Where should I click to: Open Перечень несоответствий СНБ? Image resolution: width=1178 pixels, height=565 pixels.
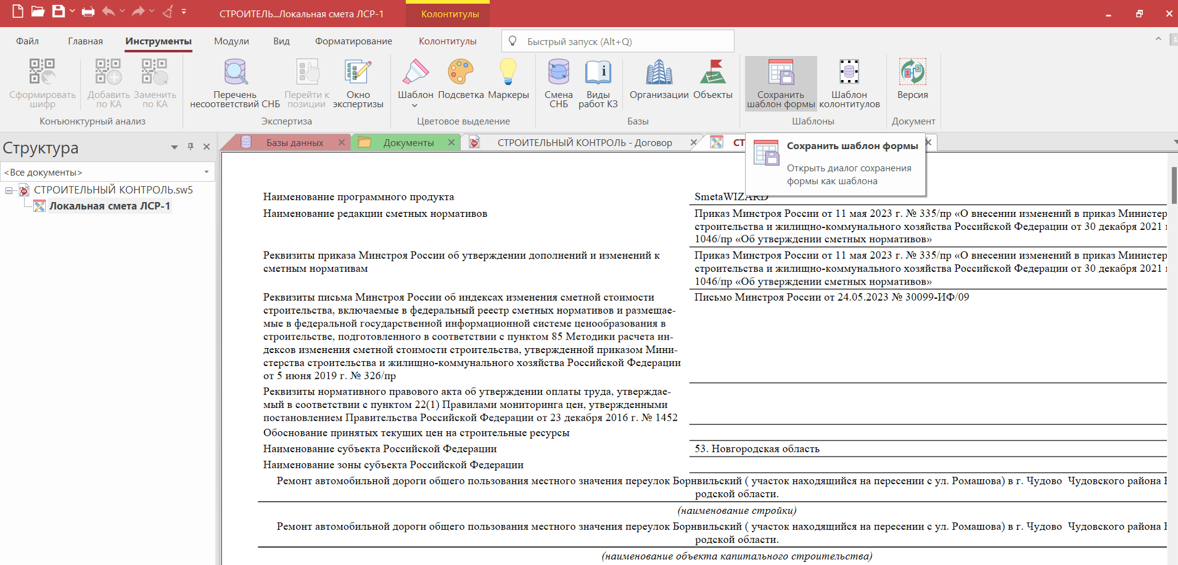235,83
